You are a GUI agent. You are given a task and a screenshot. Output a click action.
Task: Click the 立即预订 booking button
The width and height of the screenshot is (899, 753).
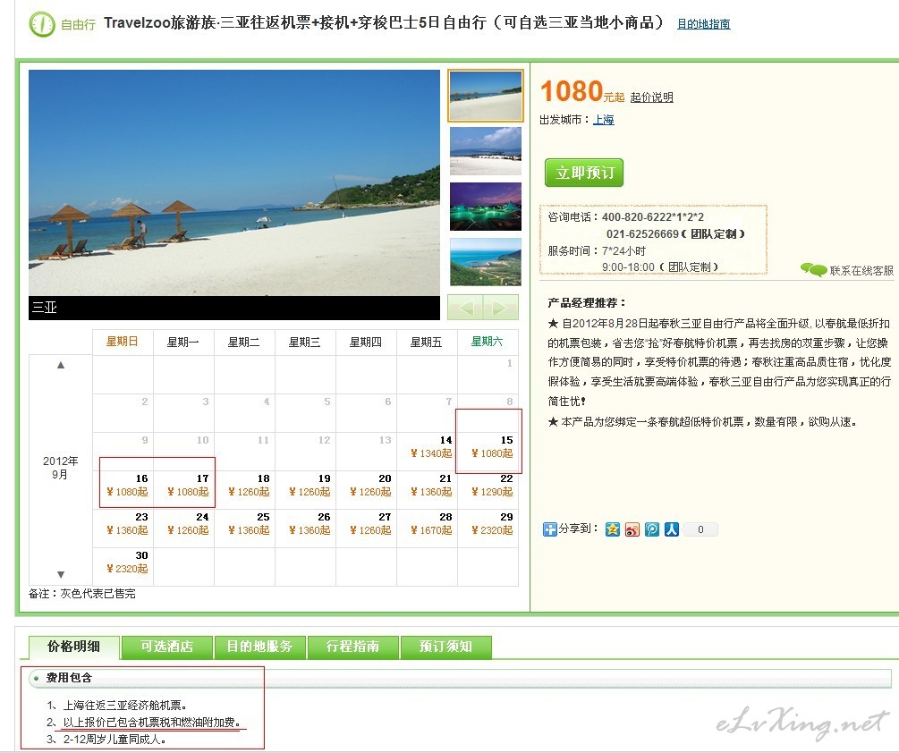point(584,173)
